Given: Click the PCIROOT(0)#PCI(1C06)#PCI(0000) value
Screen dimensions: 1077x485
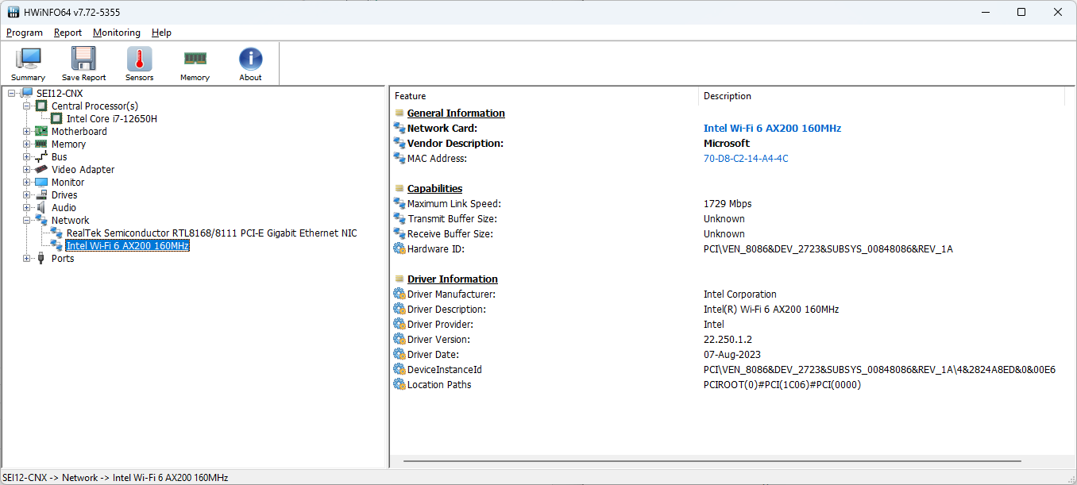Looking at the screenshot, I should pos(782,385).
